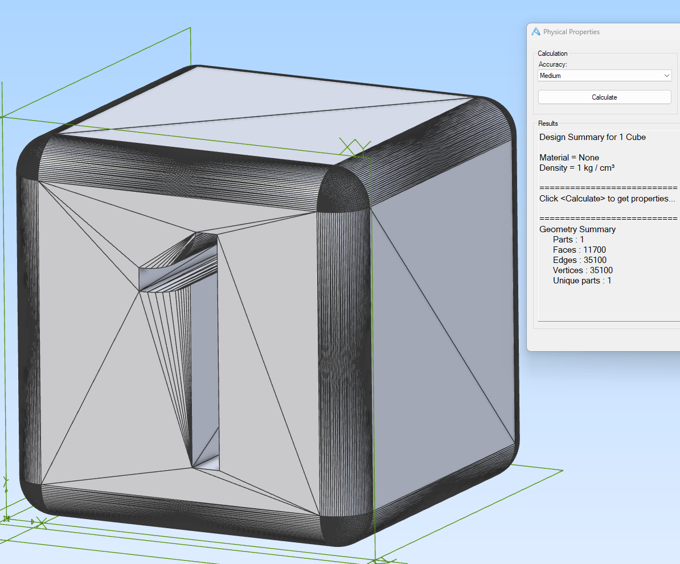The height and width of the screenshot is (564, 680).
Task: Click the 'Vertices : 35100' entry
Action: coord(583,270)
